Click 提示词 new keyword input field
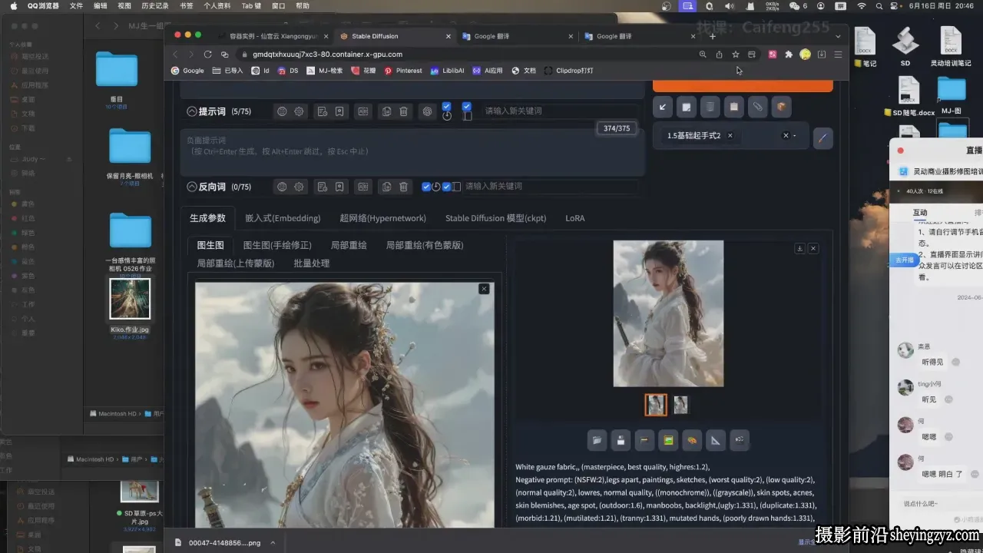The image size is (983, 553). [x=561, y=111]
